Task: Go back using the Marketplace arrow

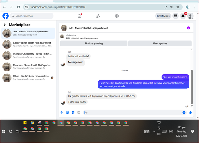Action: (5, 25)
